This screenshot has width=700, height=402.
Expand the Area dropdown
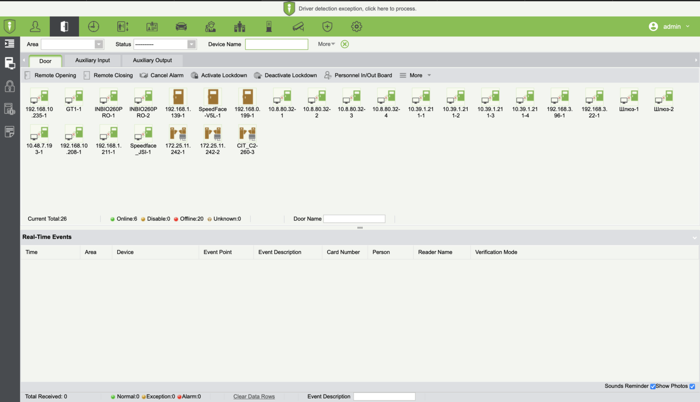pos(99,44)
